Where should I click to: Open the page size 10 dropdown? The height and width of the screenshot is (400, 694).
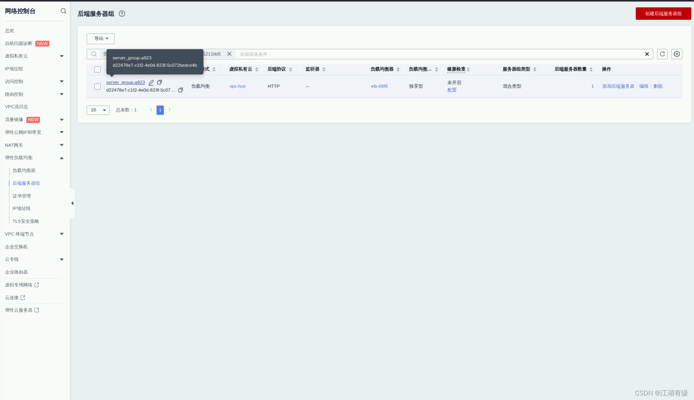pyautogui.click(x=98, y=110)
